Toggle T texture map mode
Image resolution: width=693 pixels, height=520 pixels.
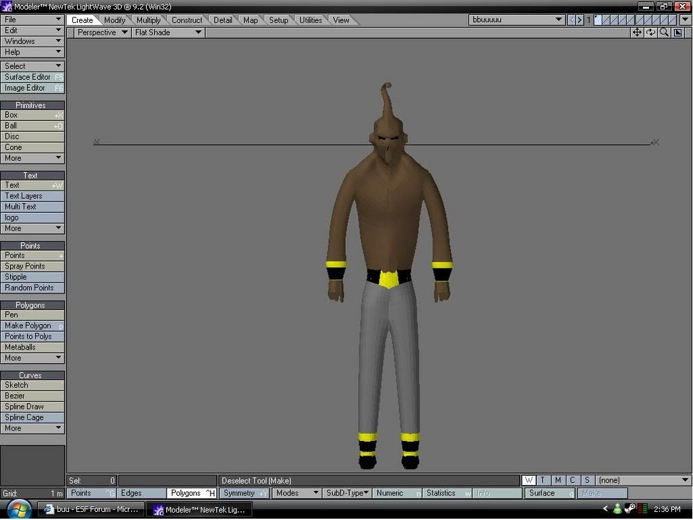tap(543, 480)
